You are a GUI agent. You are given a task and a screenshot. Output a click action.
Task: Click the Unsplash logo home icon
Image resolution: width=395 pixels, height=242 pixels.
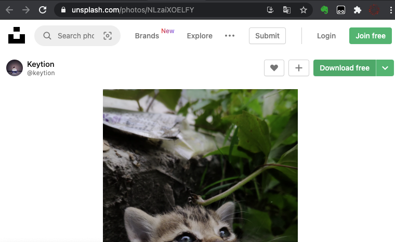click(x=17, y=36)
